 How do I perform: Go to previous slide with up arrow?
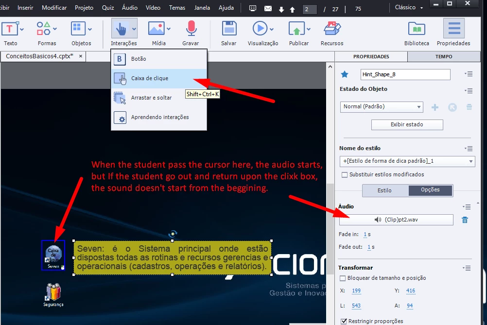[x=292, y=10]
